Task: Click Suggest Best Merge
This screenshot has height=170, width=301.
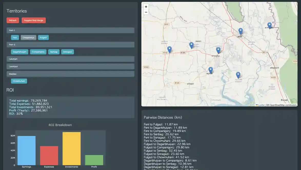Action: (34, 21)
